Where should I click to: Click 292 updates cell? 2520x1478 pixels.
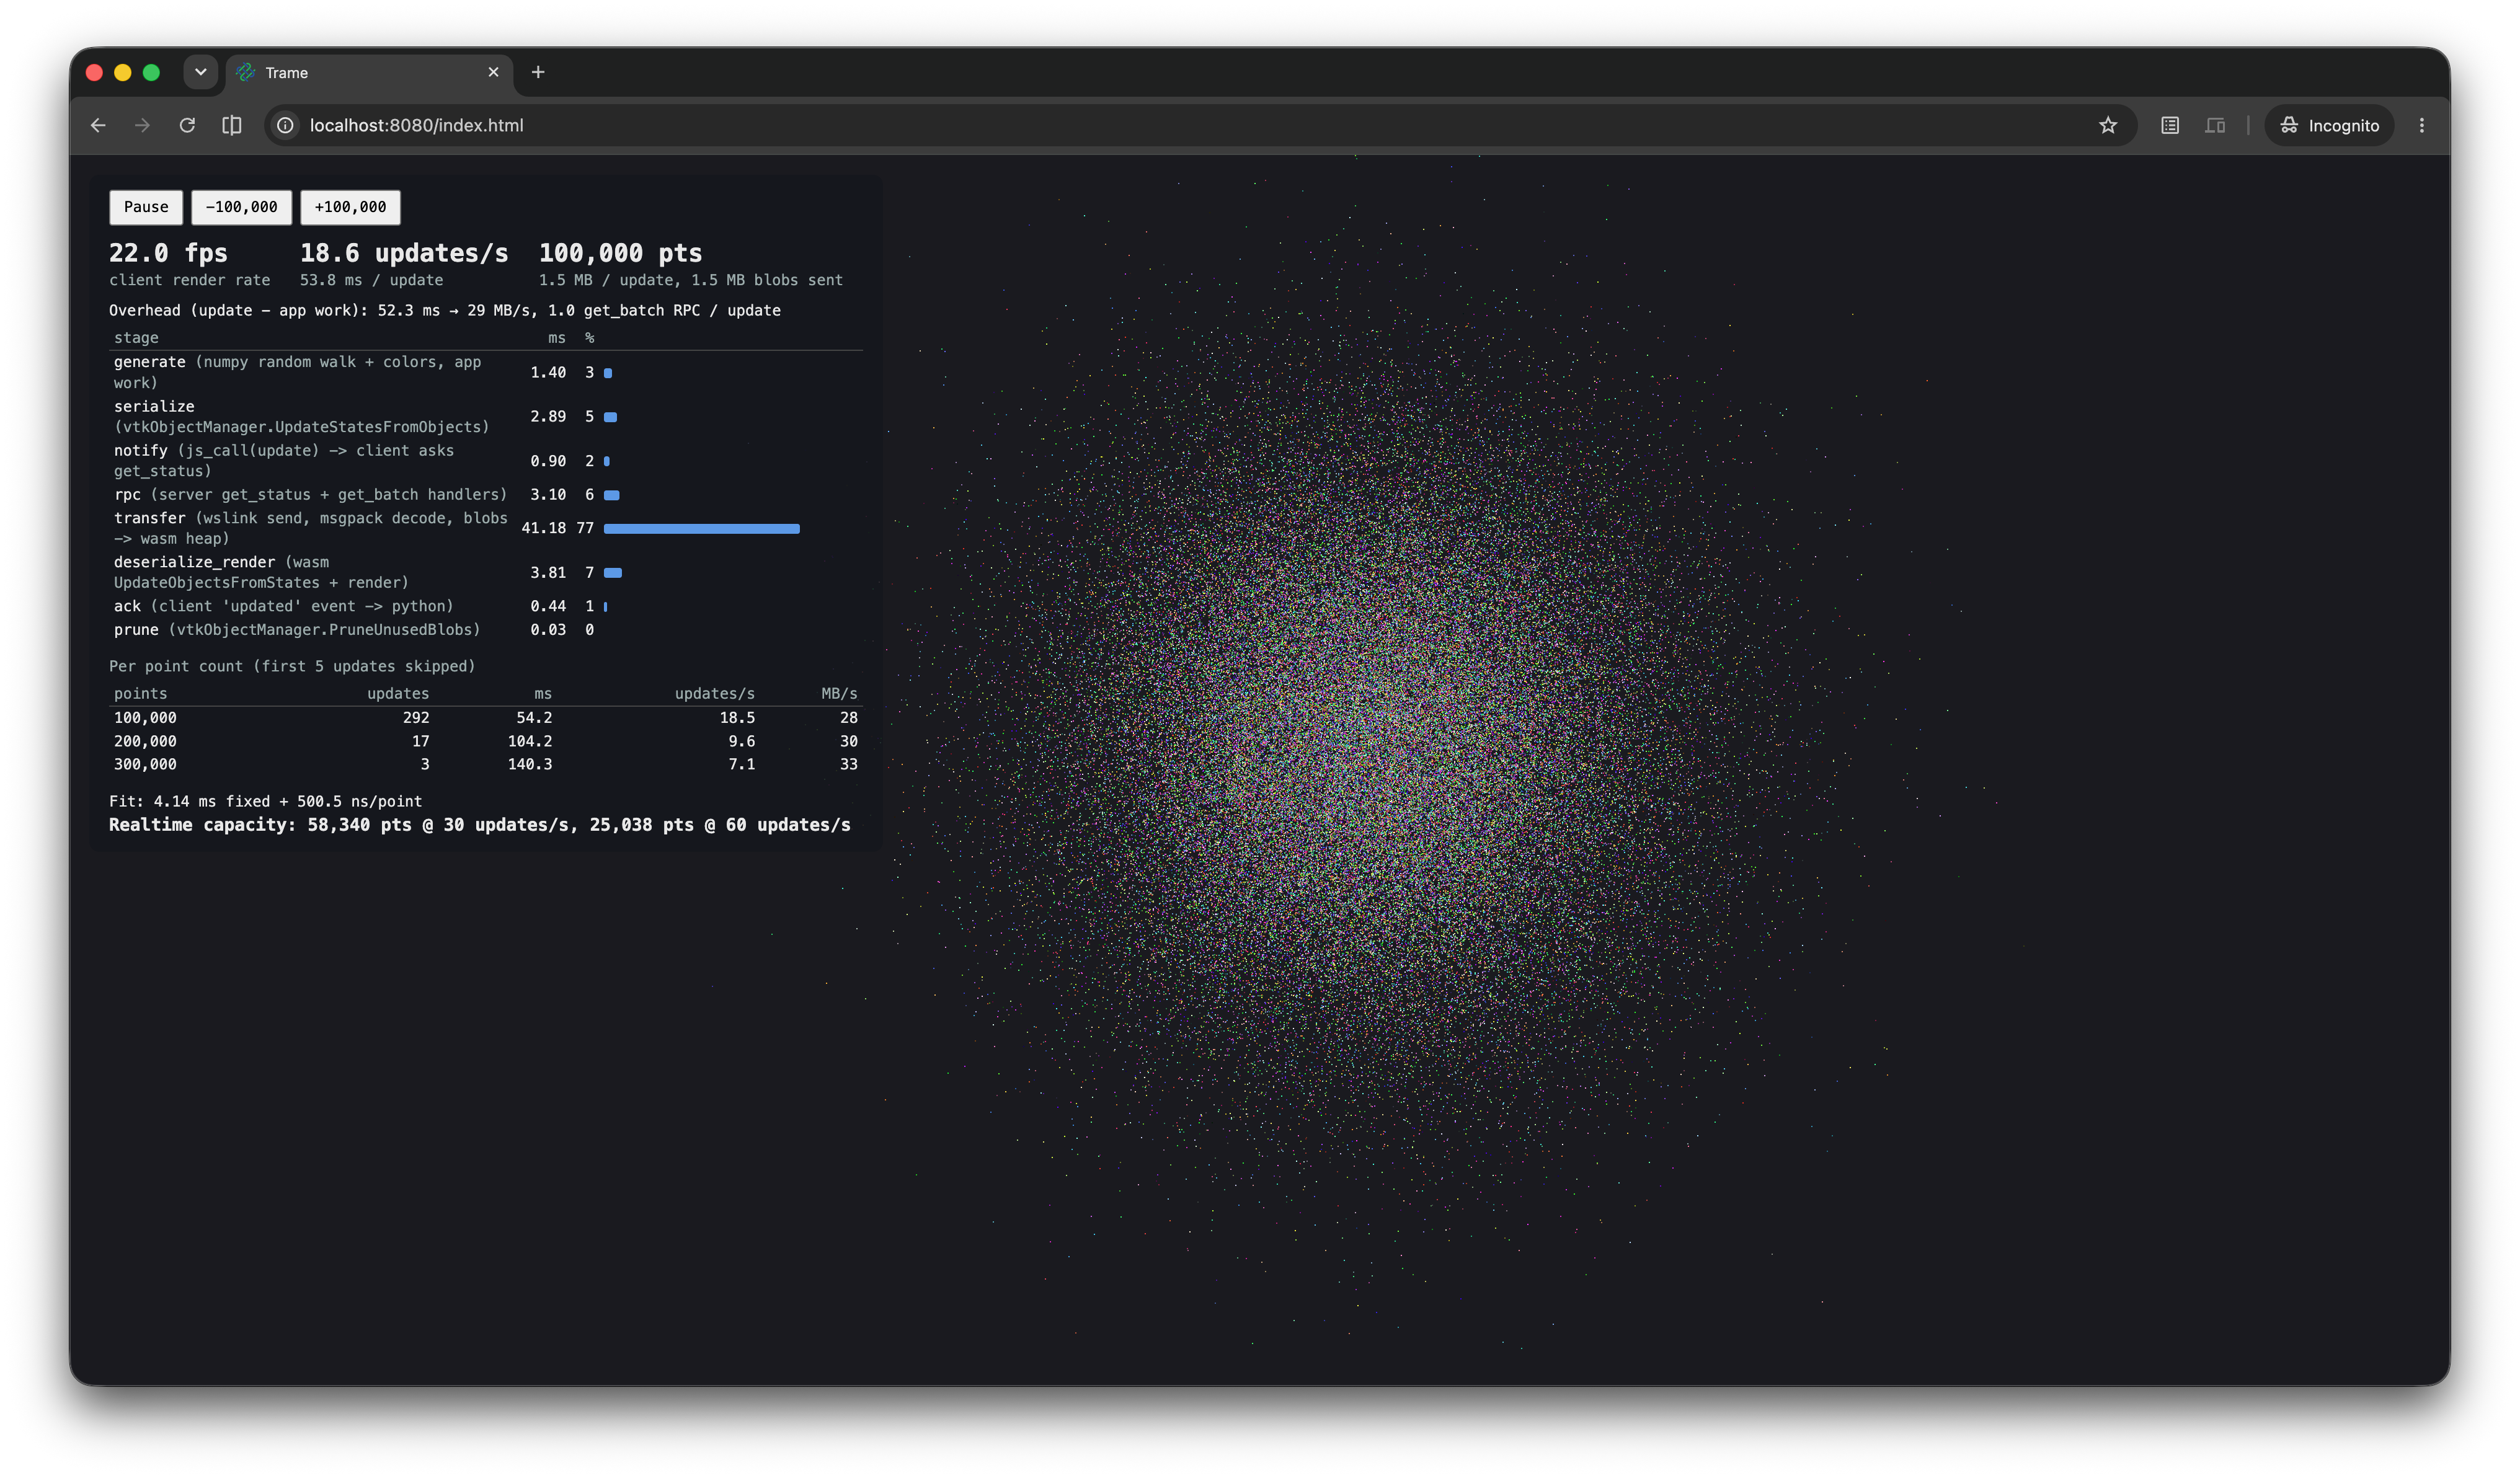click(416, 717)
